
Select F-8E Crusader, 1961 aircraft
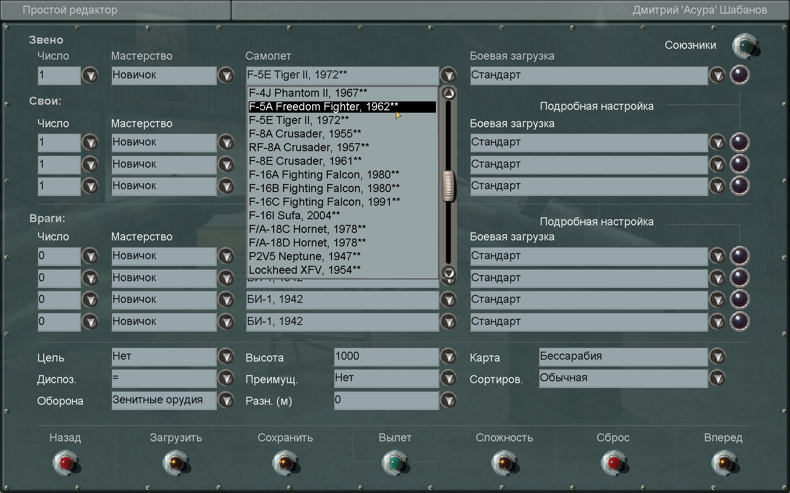(342, 161)
